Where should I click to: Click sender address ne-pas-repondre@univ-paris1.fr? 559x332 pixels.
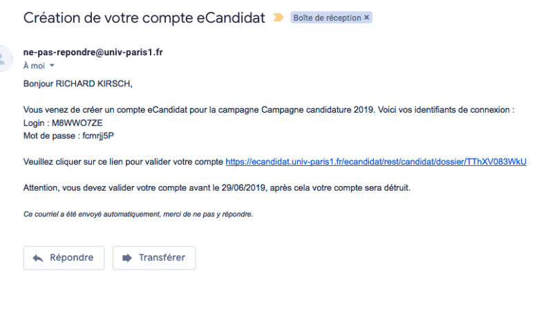[x=93, y=53]
